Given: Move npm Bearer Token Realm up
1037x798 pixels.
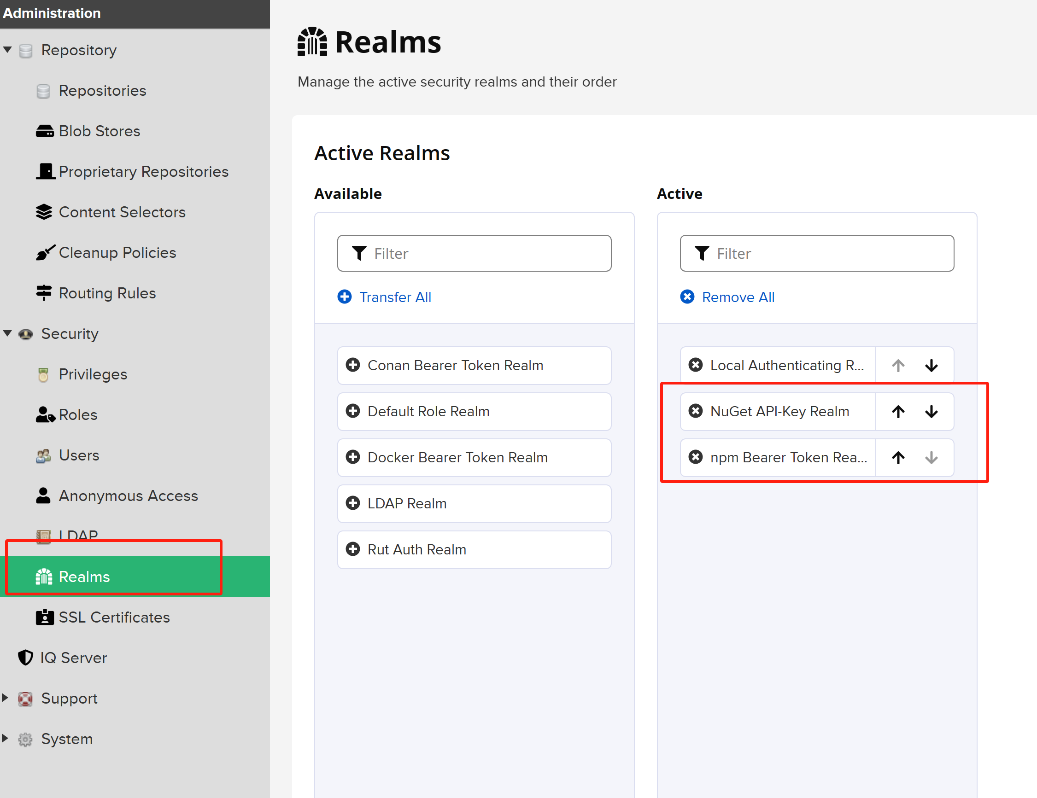Looking at the screenshot, I should (898, 458).
